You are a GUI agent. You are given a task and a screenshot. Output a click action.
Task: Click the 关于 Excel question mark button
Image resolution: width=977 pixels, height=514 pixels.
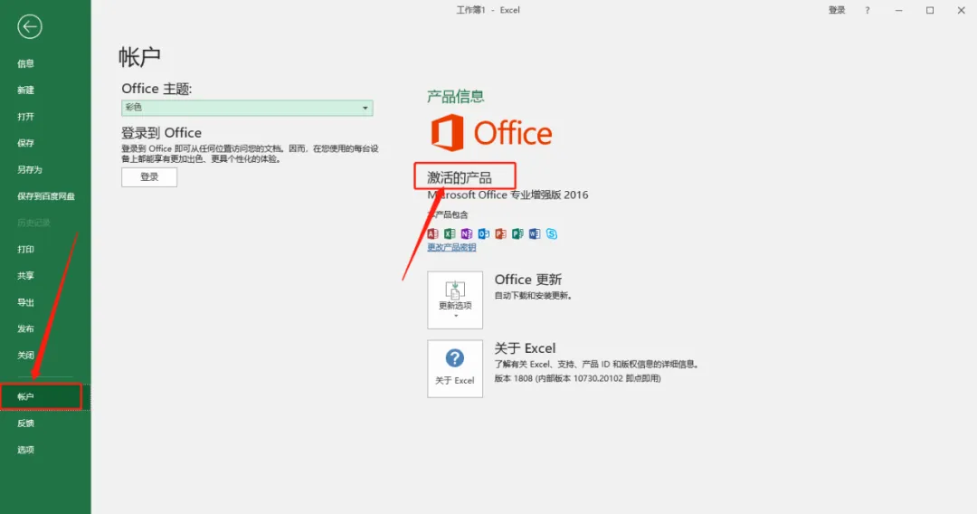(455, 368)
